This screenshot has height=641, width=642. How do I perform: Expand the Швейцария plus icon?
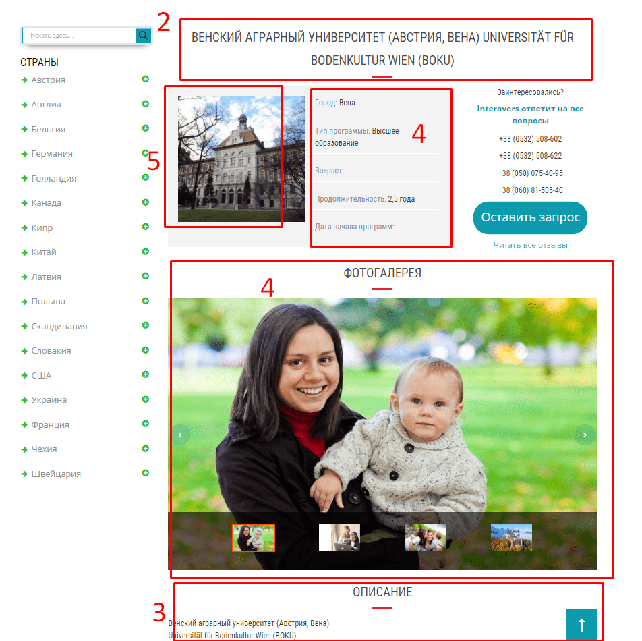point(146,473)
